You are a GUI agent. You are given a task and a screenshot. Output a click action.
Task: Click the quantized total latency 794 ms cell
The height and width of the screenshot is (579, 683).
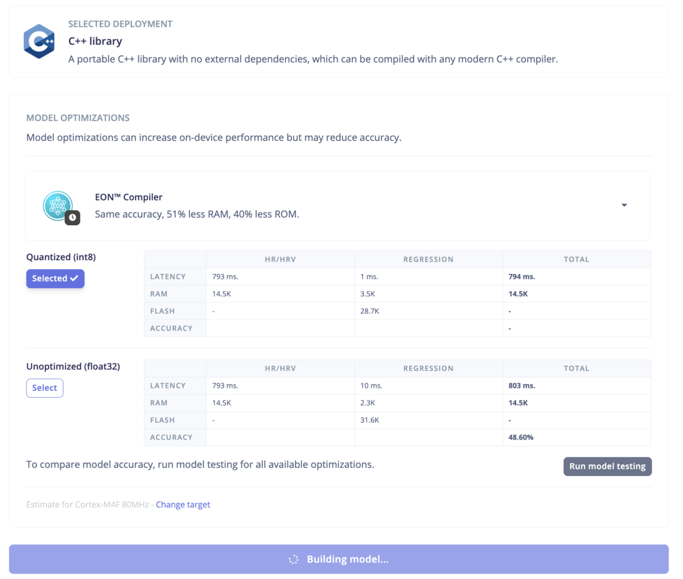point(577,276)
